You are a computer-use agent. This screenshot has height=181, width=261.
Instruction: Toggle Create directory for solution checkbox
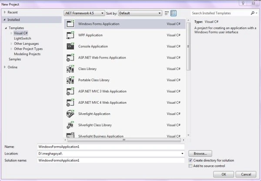pyautogui.click(x=191, y=161)
